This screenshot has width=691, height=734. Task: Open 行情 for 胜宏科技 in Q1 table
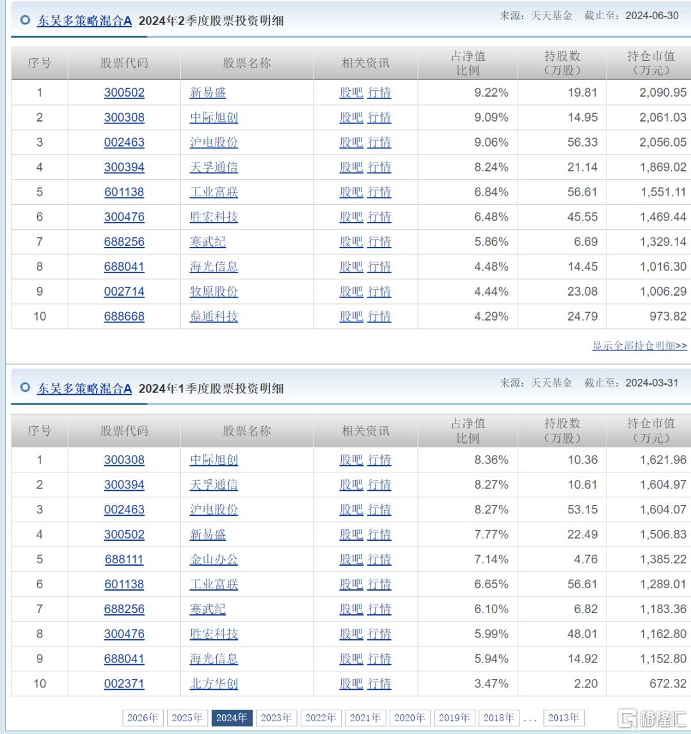point(379,634)
